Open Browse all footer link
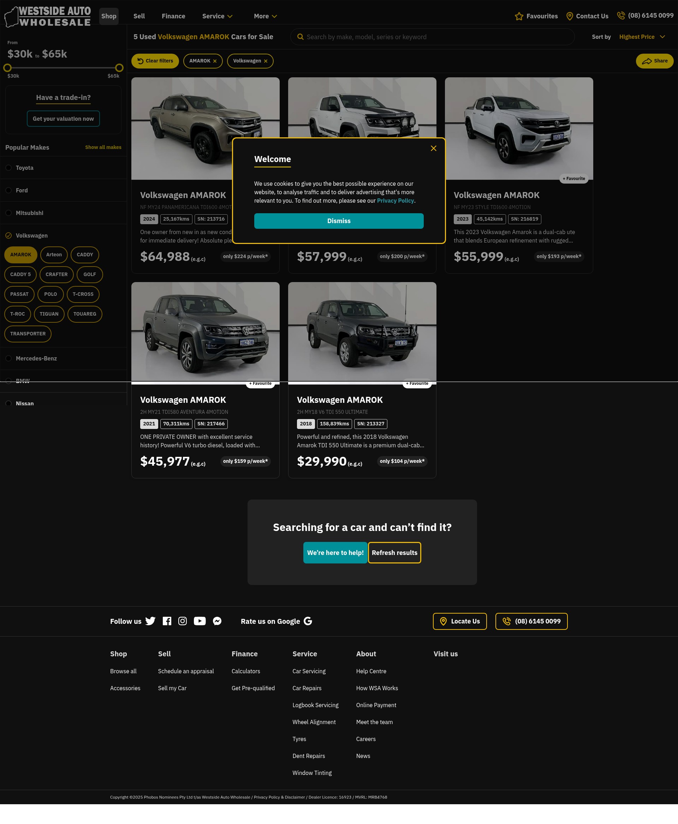This screenshot has height=824, width=678. (123, 671)
